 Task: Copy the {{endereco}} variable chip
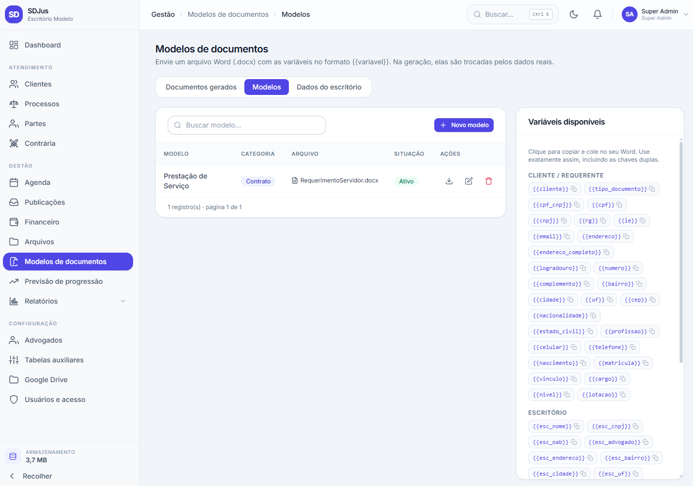pyautogui.click(x=605, y=236)
